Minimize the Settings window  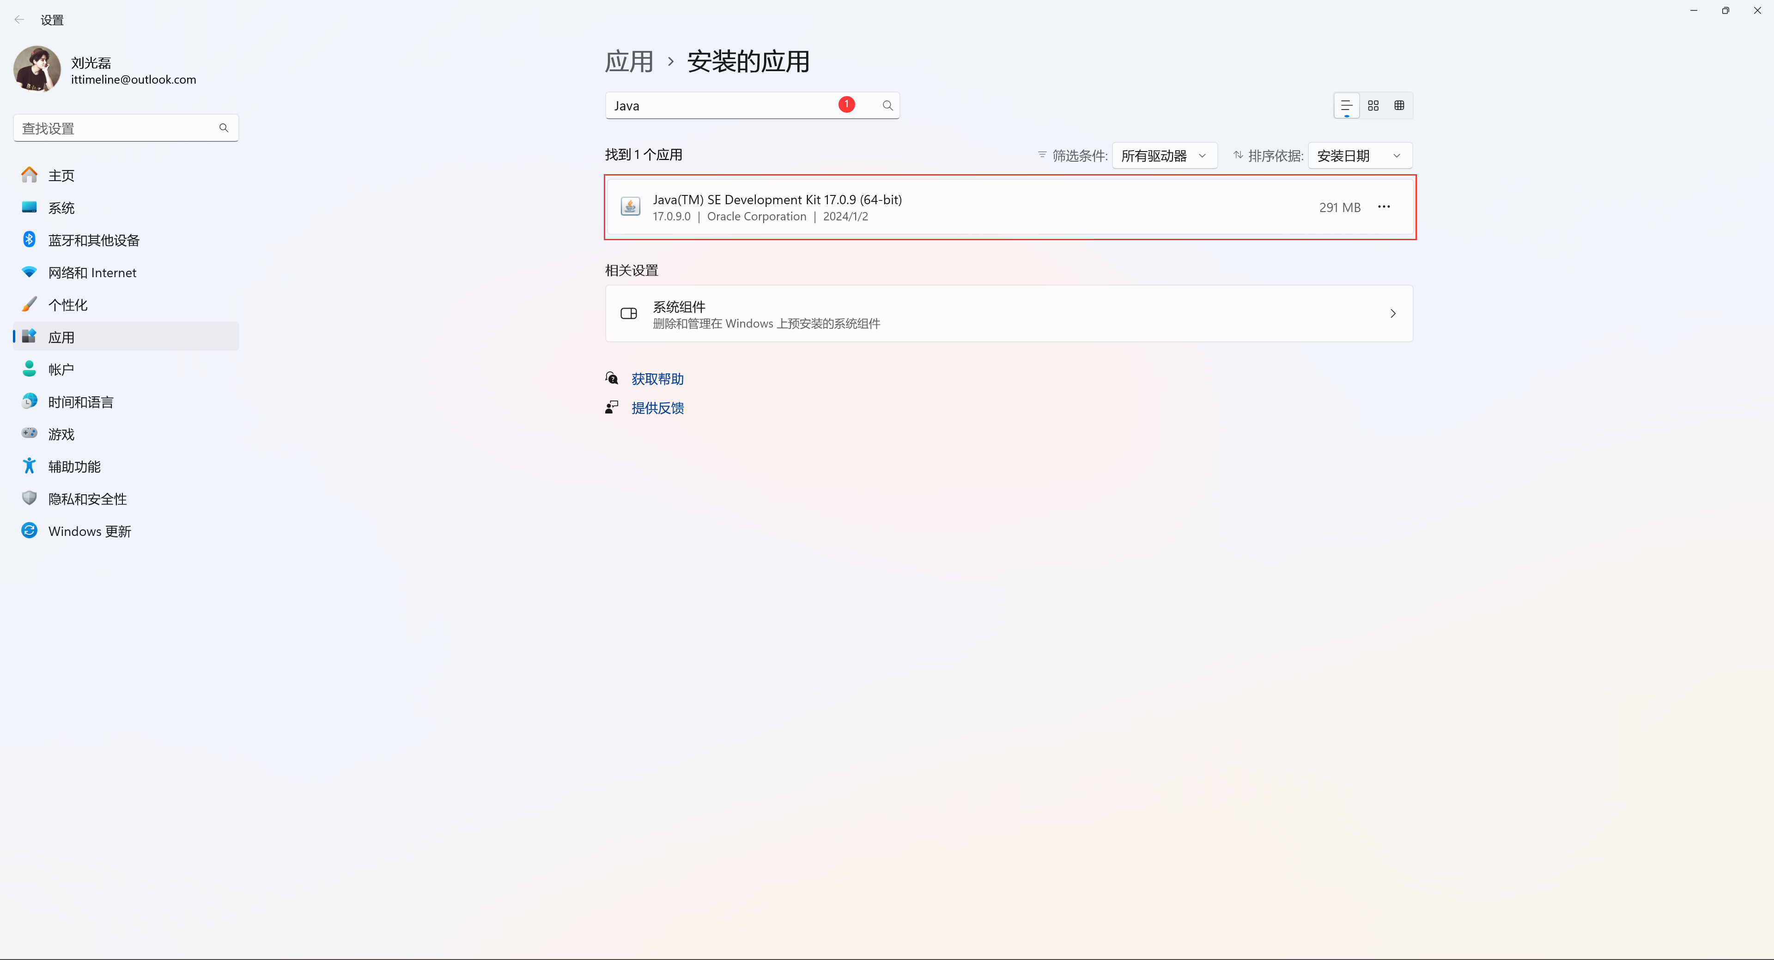[1694, 10]
